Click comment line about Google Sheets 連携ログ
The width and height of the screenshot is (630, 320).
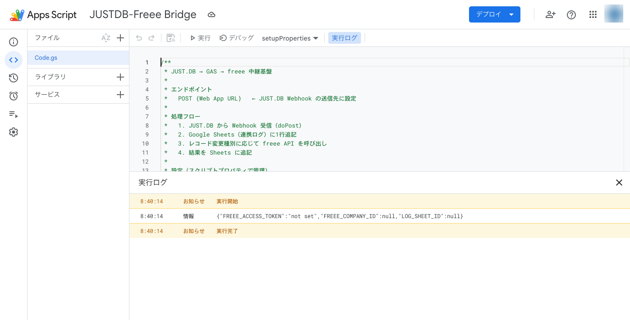pos(230,134)
